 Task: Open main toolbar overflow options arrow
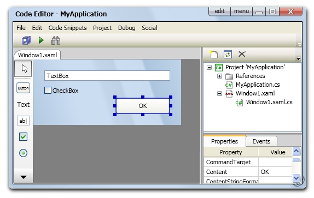click(299, 45)
